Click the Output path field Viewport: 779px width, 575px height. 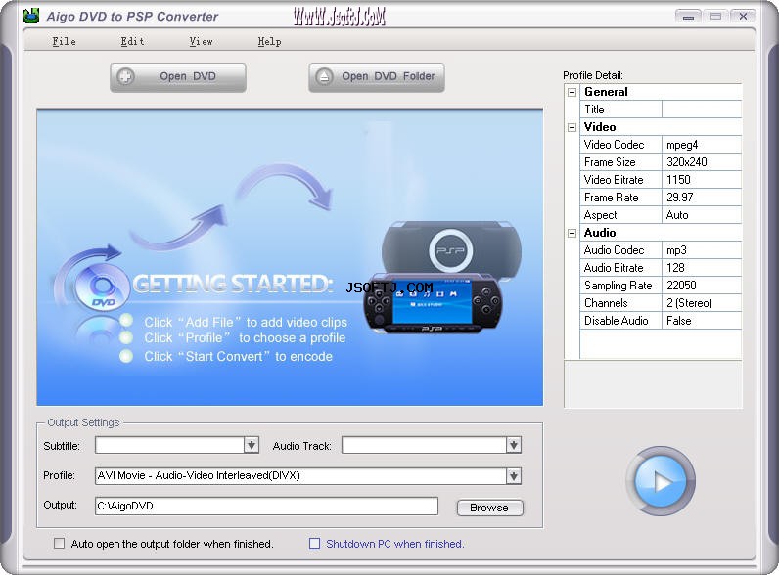[x=266, y=506]
